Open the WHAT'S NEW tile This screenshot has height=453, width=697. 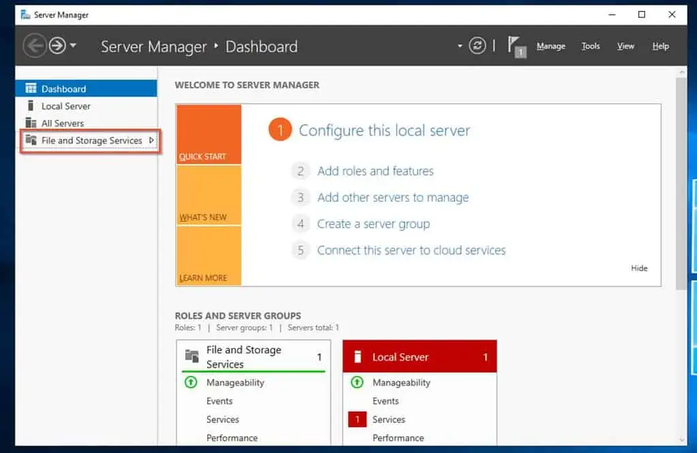[208, 195]
